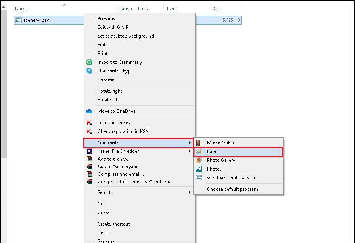This screenshot has width=355, height=243.
Task: Click the Kernel File Shredder icon
Action: (89, 151)
